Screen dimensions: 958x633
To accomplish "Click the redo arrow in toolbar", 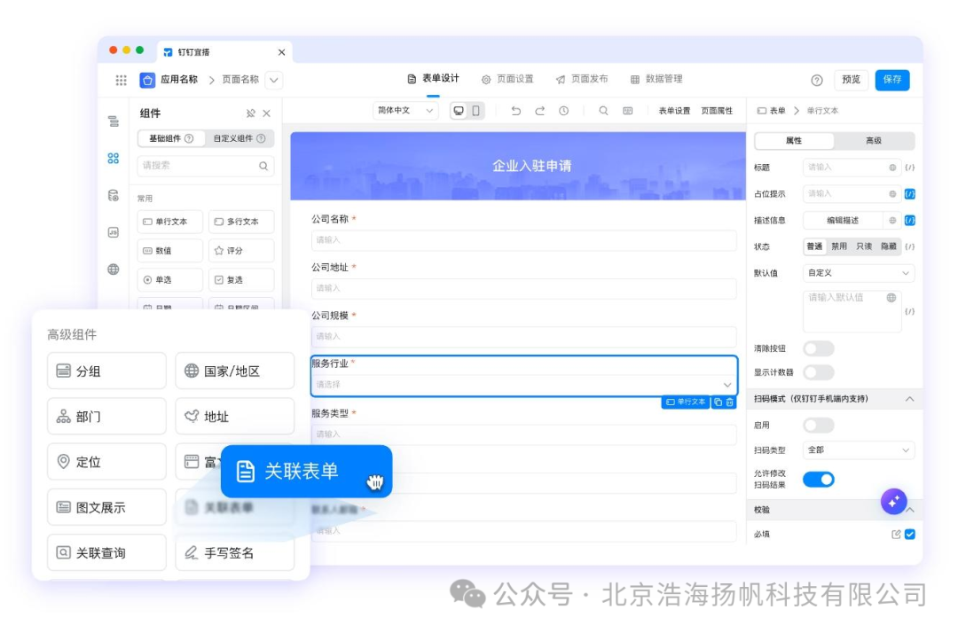I will (x=539, y=111).
